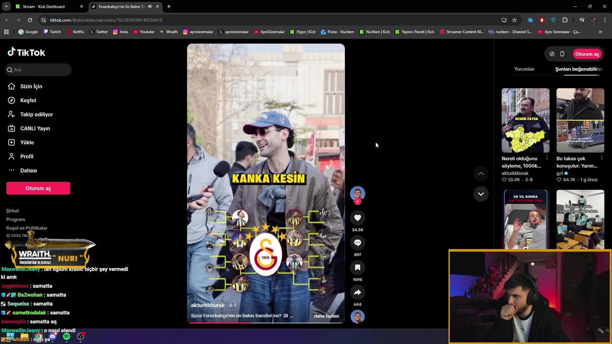
Task: Open the coin icon in top bar
Action: coord(552,54)
